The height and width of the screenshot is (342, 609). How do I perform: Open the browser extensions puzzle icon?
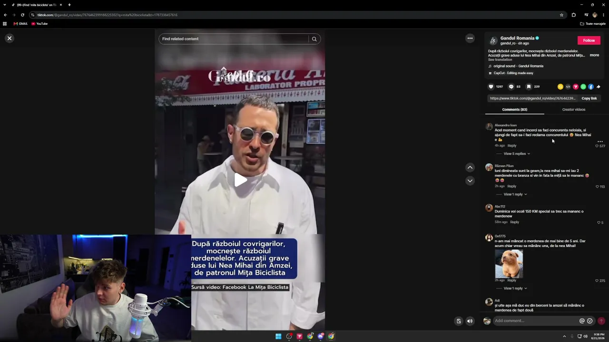point(574,15)
